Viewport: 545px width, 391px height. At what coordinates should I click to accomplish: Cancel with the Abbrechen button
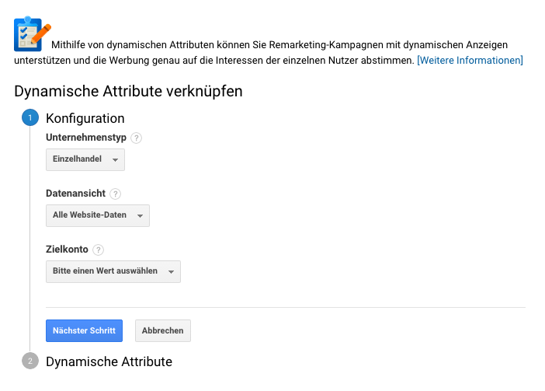pos(163,331)
